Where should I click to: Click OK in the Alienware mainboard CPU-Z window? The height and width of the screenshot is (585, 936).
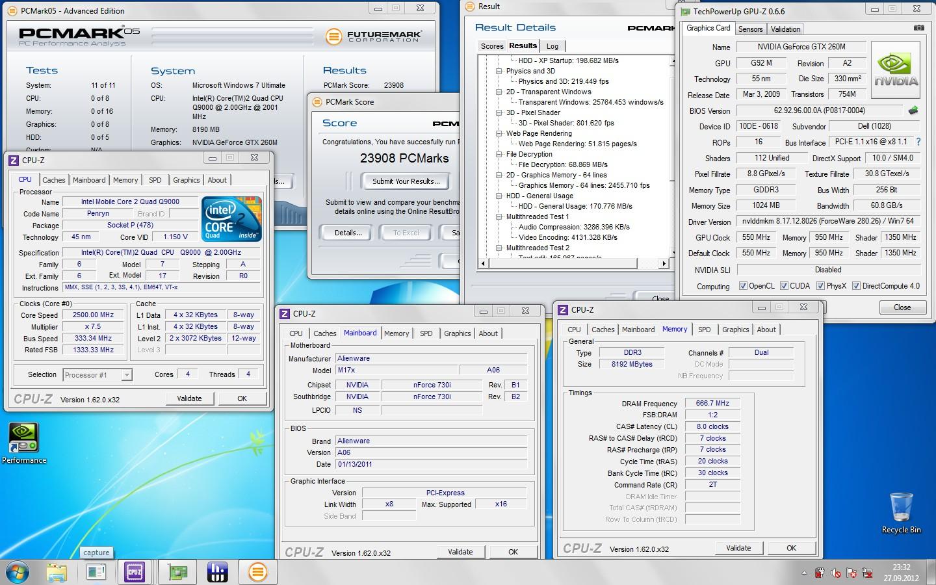513,552
